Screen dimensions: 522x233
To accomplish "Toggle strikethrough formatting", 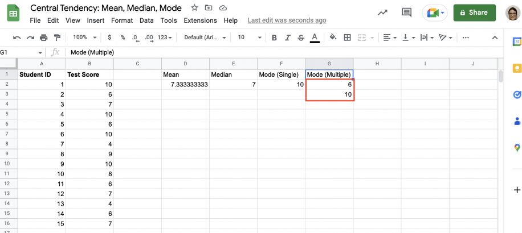I will pos(301,38).
